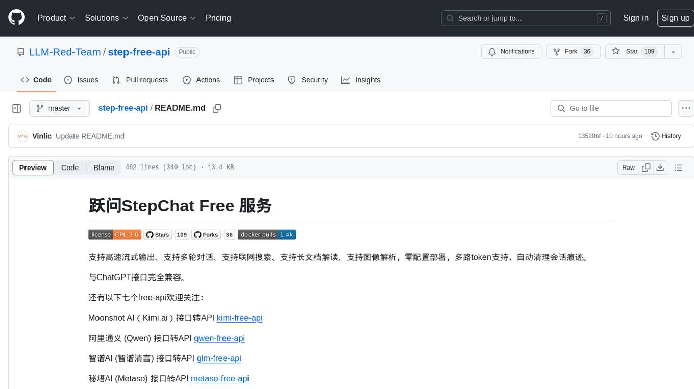
Task: Click the docker pulls 1.4k badge
Action: (x=267, y=234)
